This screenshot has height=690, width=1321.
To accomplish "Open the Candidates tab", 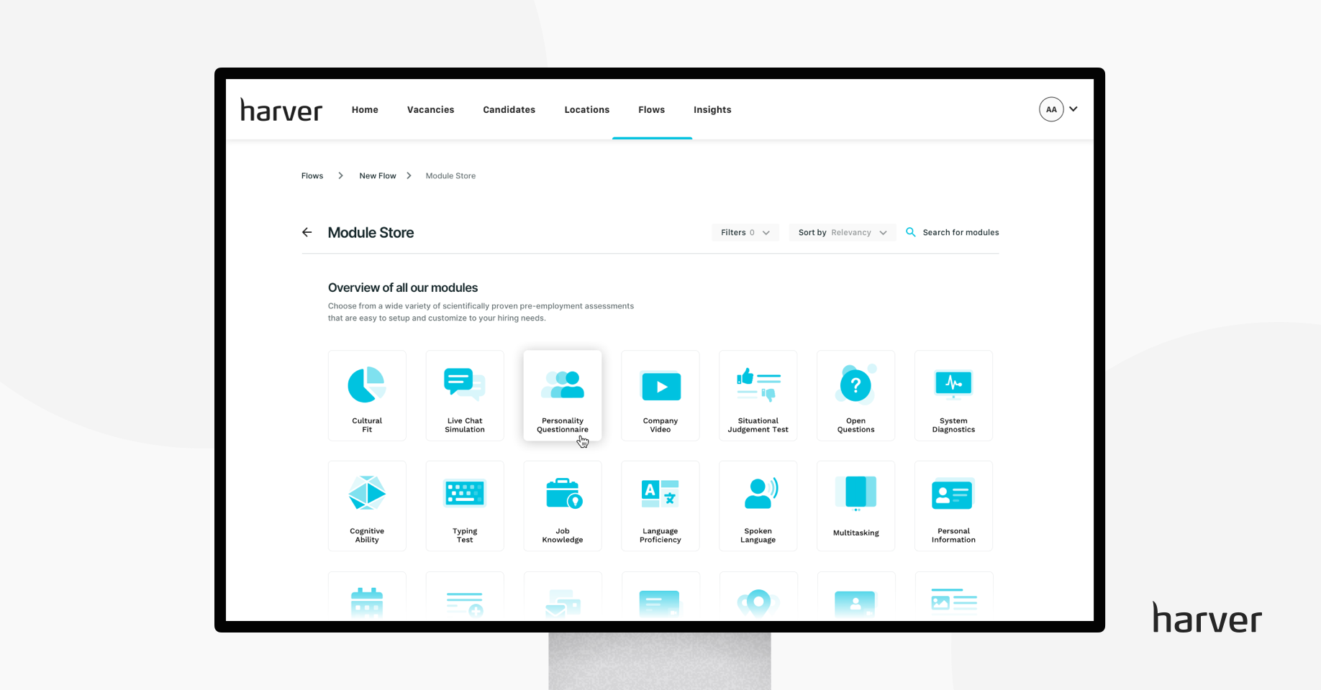I will pos(509,110).
